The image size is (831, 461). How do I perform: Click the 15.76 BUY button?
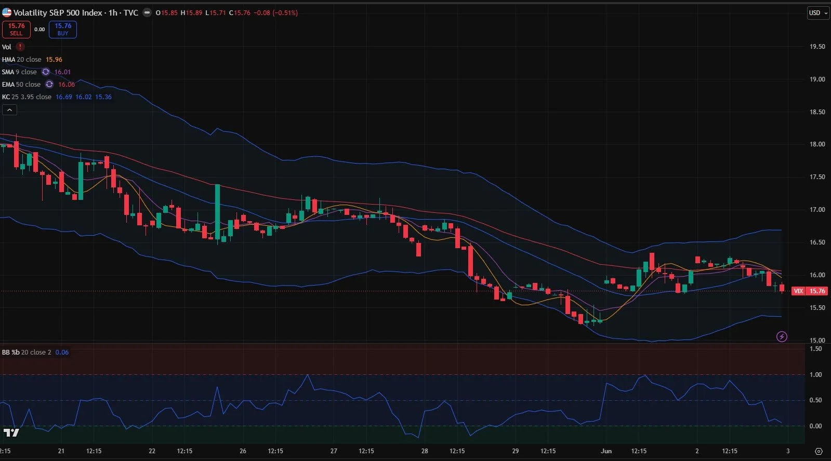(63, 30)
